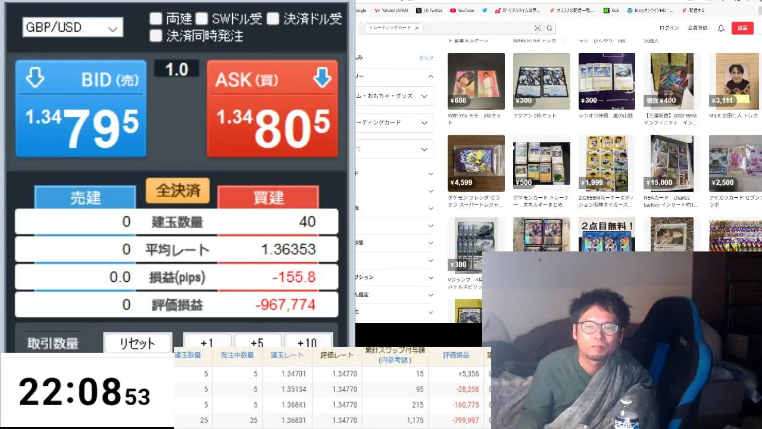The height and width of the screenshot is (429, 762).
Task: Add +10 to trade quantity
Action: 307,343
